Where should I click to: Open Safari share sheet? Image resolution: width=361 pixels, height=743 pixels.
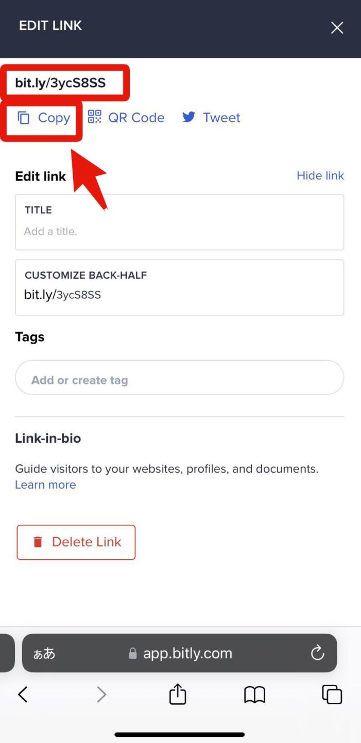[178, 694]
